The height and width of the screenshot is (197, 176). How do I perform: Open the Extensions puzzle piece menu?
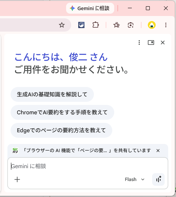[95, 25]
